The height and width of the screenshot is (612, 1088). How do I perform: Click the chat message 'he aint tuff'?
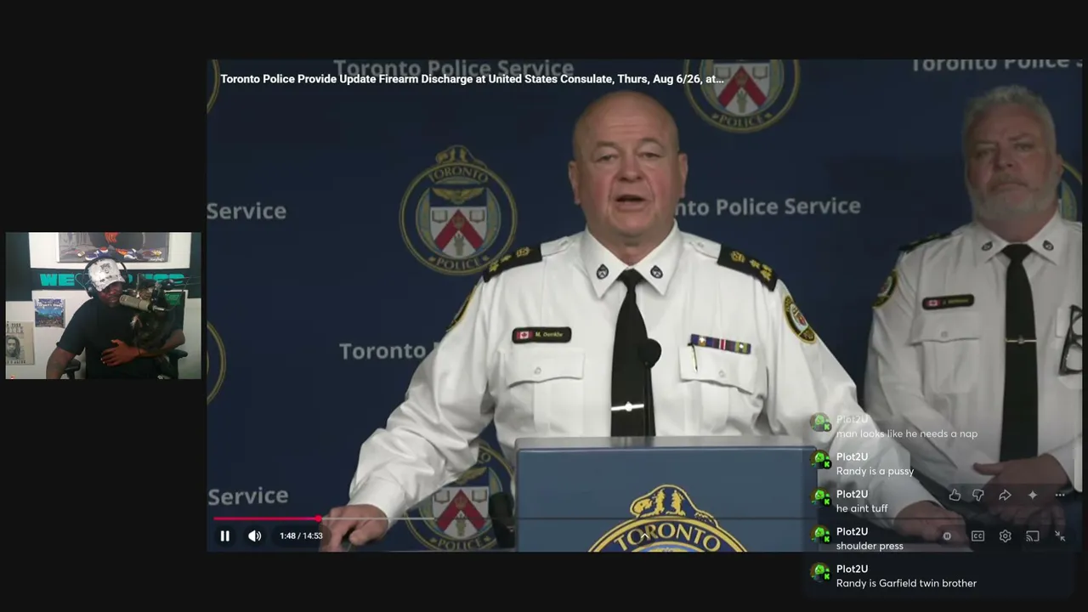[862, 508]
